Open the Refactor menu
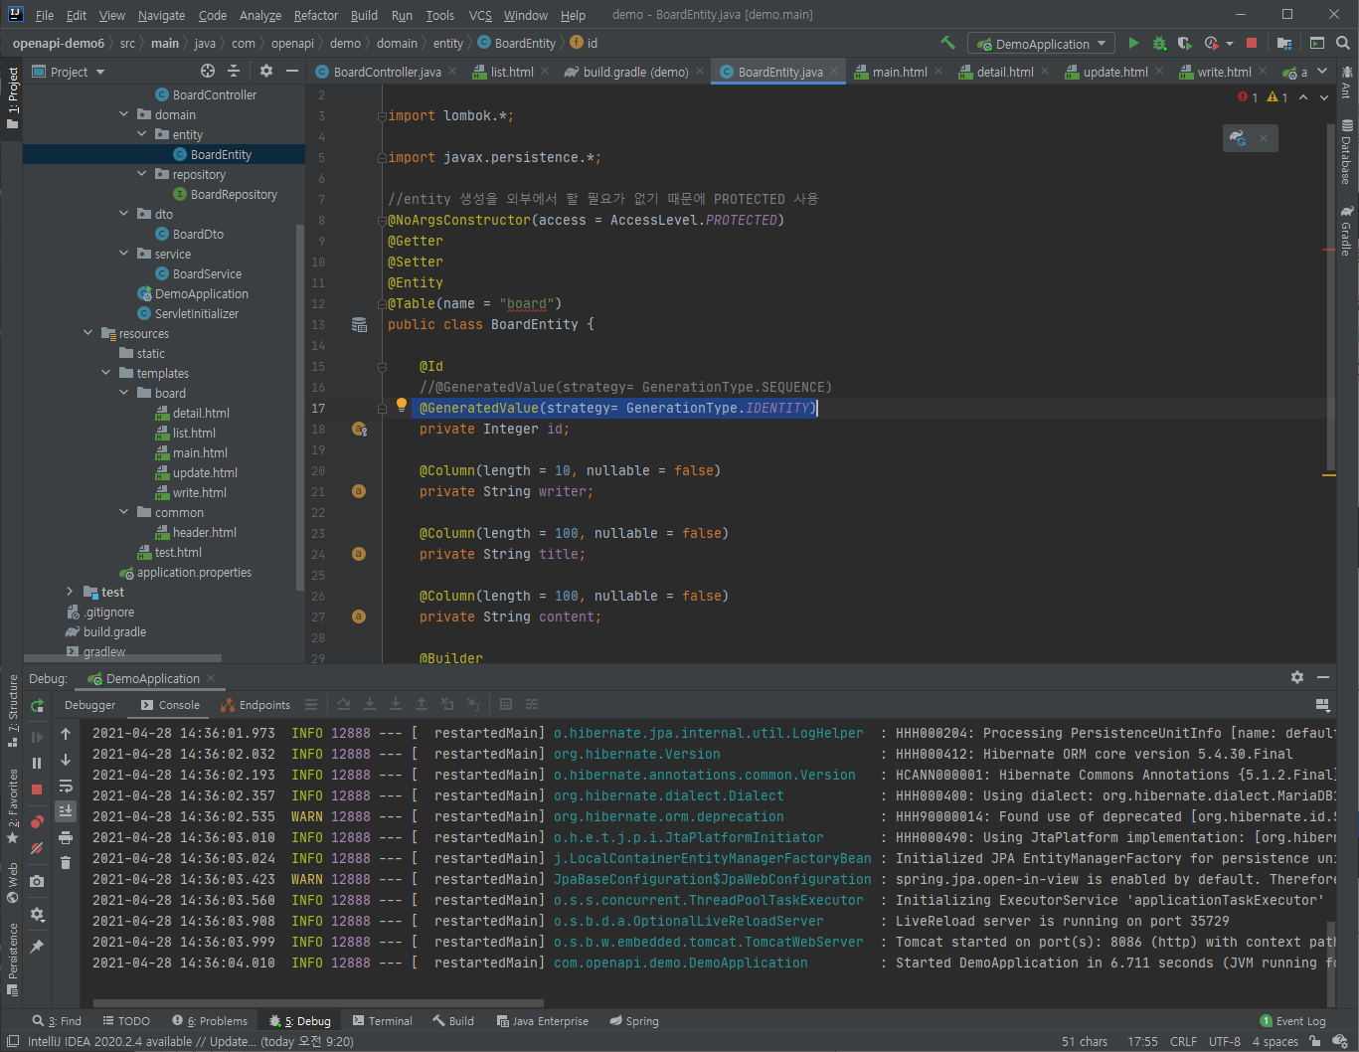Image resolution: width=1359 pixels, height=1052 pixels. point(315,15)
